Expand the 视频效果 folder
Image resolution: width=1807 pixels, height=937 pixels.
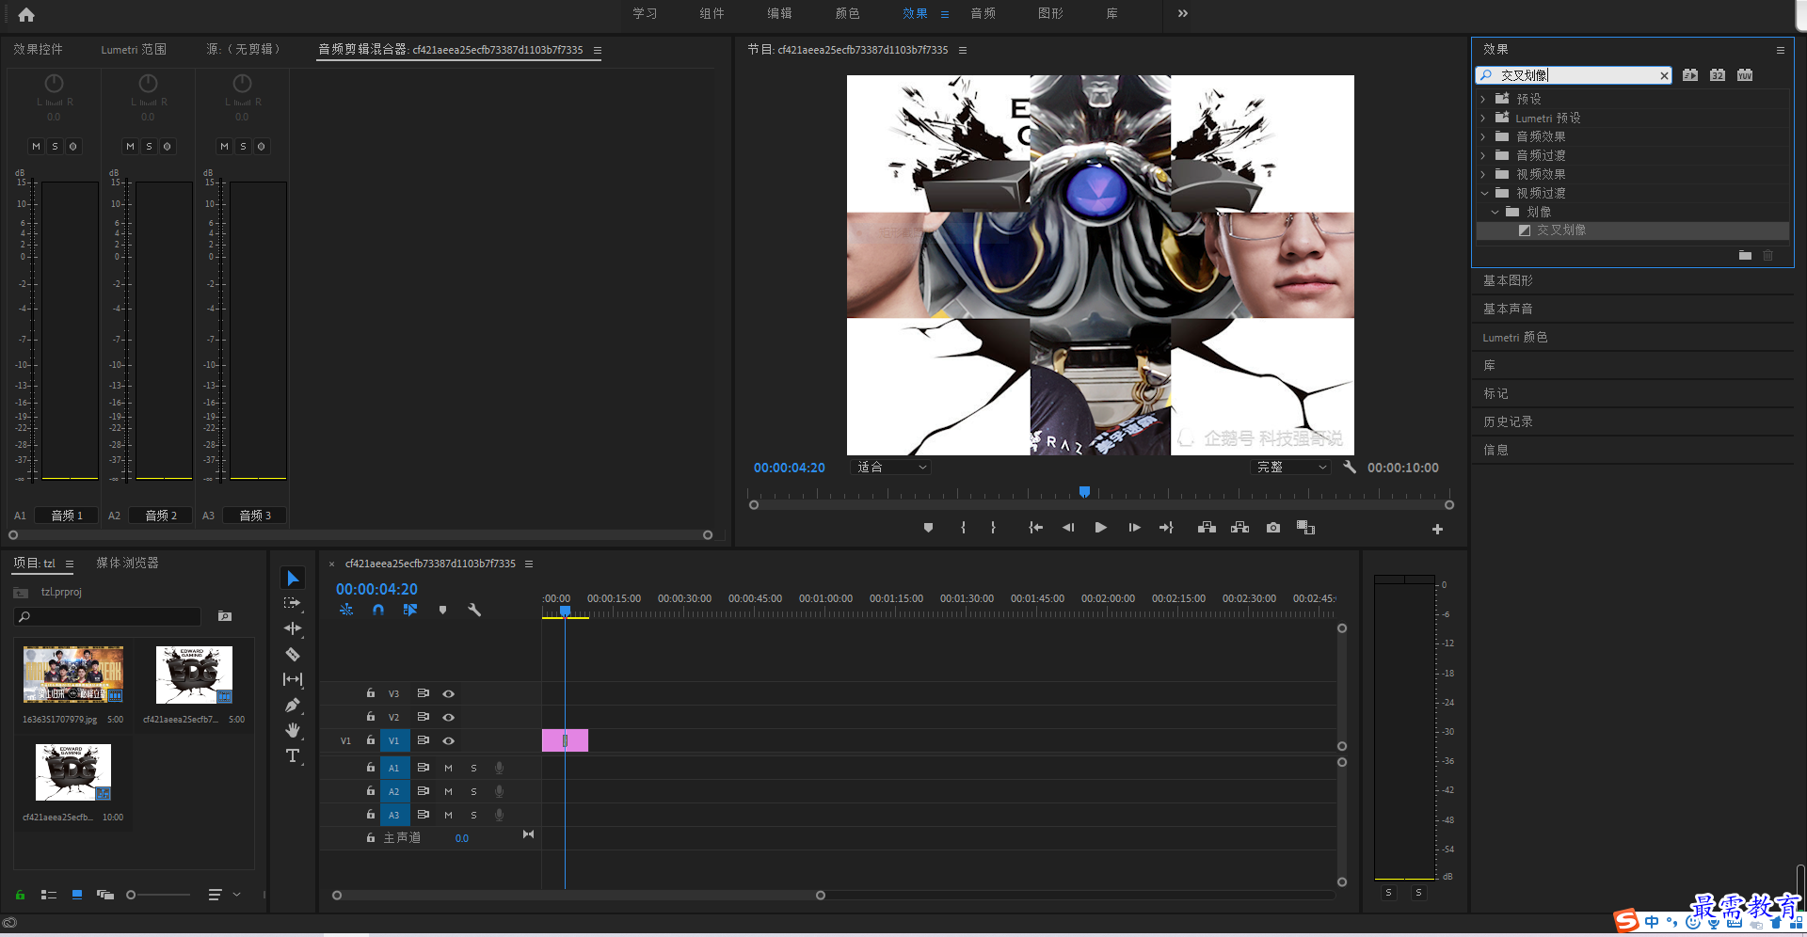1483,174
